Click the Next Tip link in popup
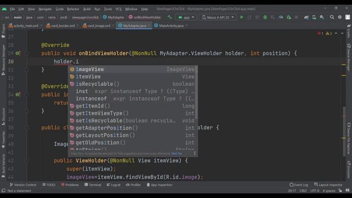 (x=177, y=153)
